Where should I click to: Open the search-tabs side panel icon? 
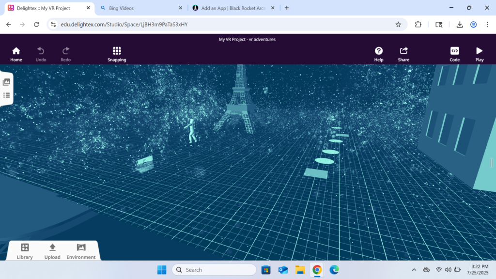[439, 24]
